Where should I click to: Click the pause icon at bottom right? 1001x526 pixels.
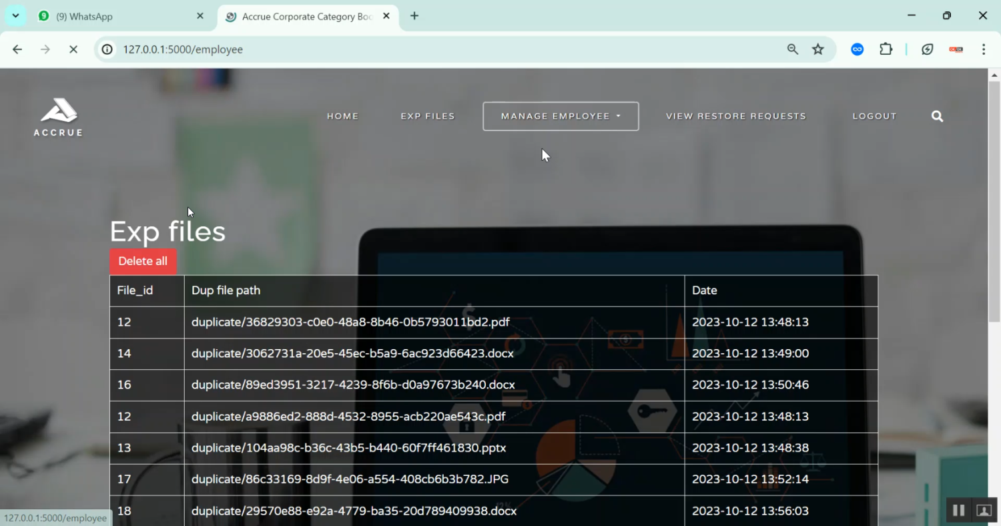pyautogui.click(x=959, y=511)
